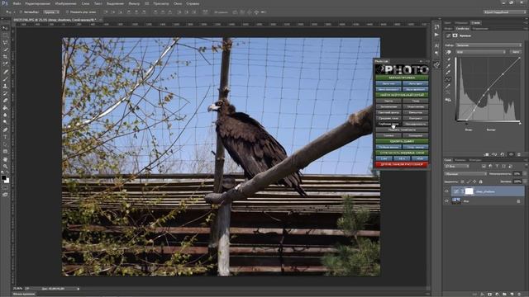Select the Pen tool

[x=5, y=130]
